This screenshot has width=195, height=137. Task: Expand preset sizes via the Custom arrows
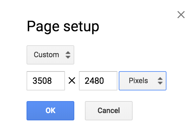(x=68, y=55)
